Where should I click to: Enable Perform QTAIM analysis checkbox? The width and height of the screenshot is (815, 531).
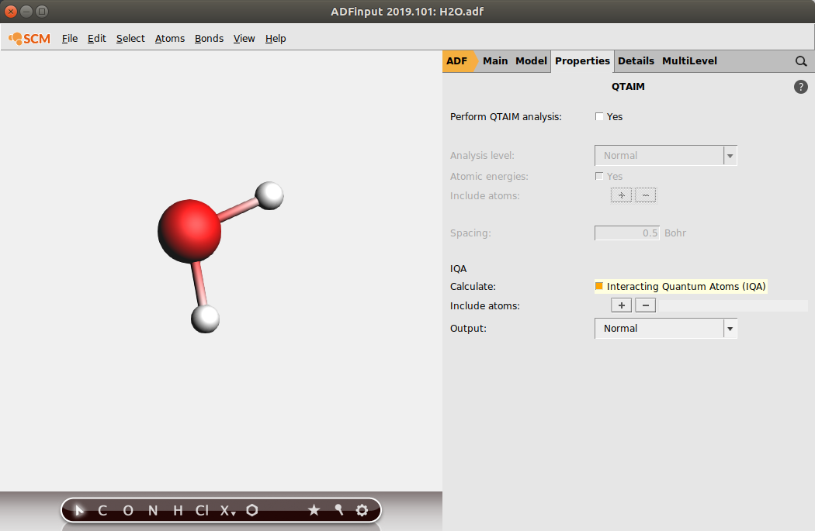point(599,116)
